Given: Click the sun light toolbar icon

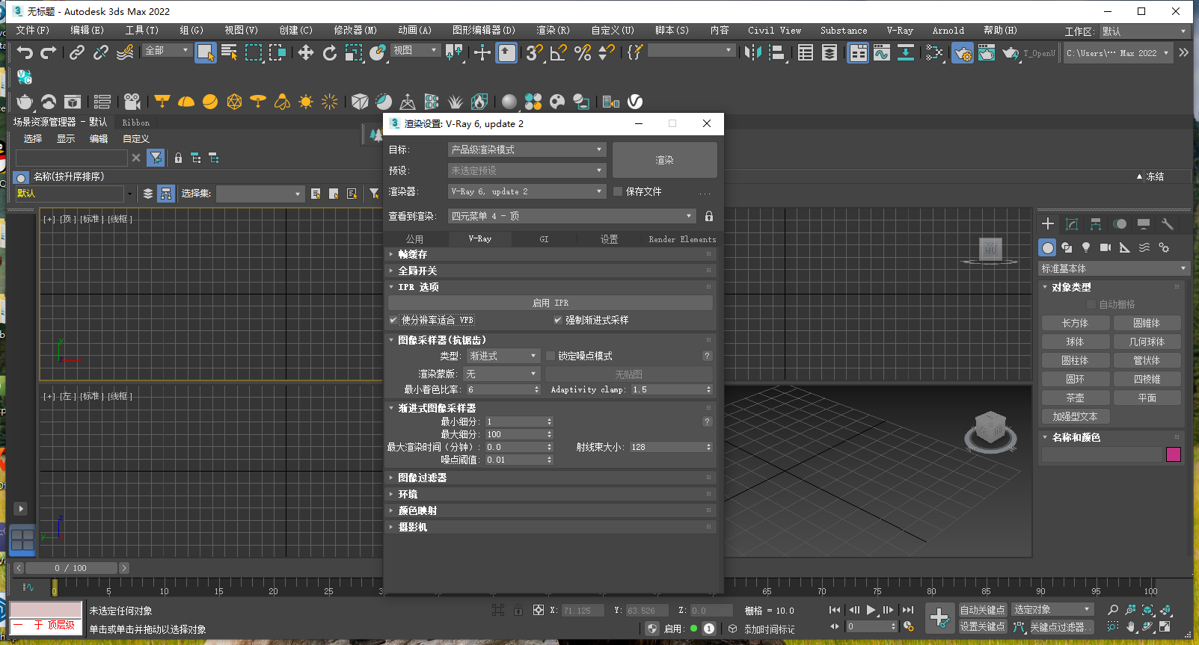Looking at the screenshot, I should tap(305, 102).
